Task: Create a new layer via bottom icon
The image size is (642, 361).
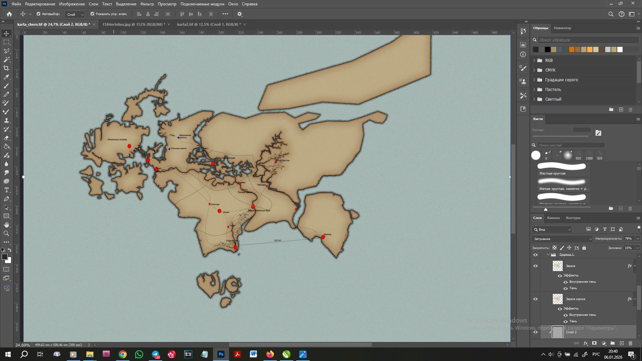Action: point(622,343)
